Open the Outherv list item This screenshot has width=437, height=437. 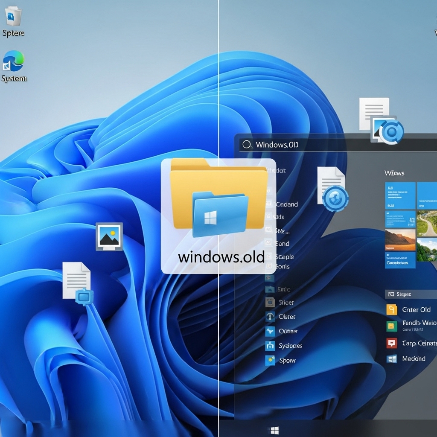click(x=288, y=331)
